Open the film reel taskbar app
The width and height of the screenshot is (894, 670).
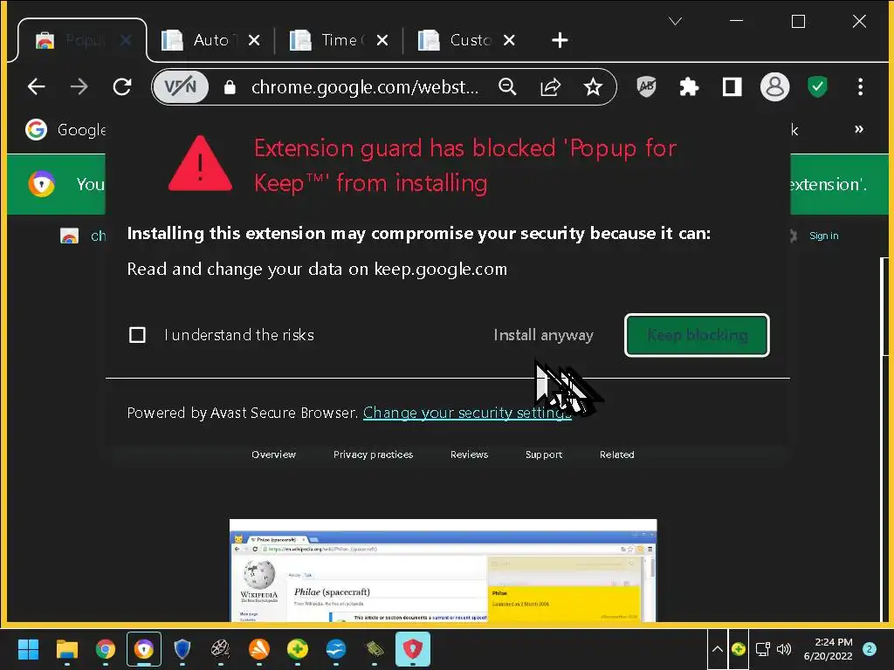pos(221,649)
